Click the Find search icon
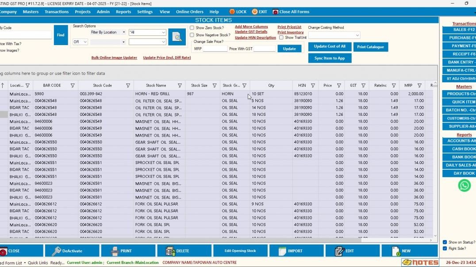 point(61,35)
